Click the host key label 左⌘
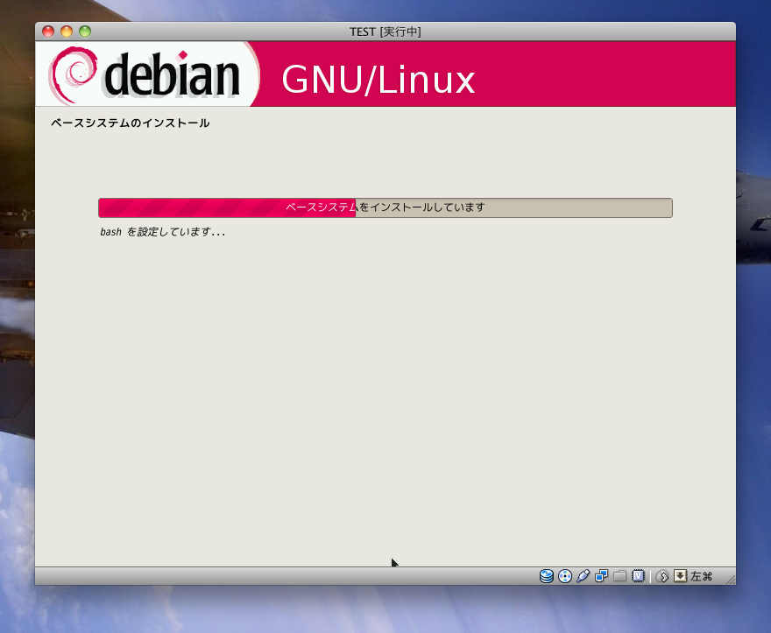 [702, 576]
